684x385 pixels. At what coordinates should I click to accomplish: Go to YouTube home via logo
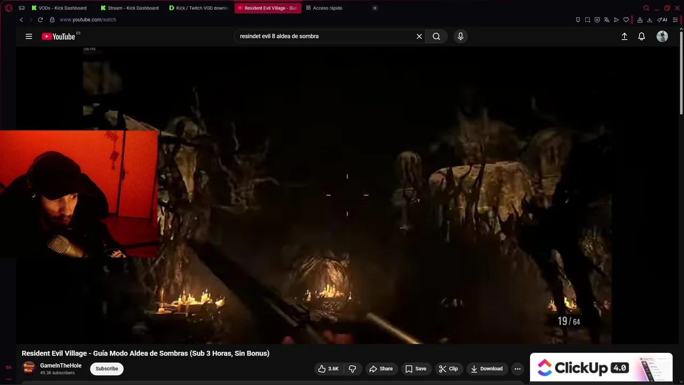[x=59, y=36]
